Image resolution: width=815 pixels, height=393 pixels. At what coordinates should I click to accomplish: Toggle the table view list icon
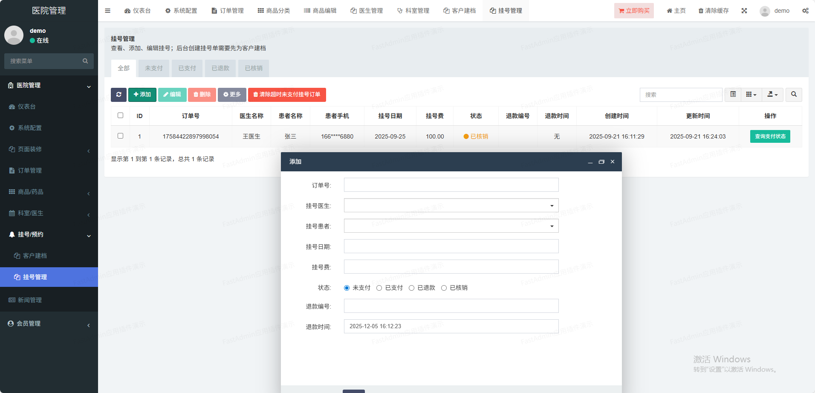pyautogui.click(x=733, y=95)
